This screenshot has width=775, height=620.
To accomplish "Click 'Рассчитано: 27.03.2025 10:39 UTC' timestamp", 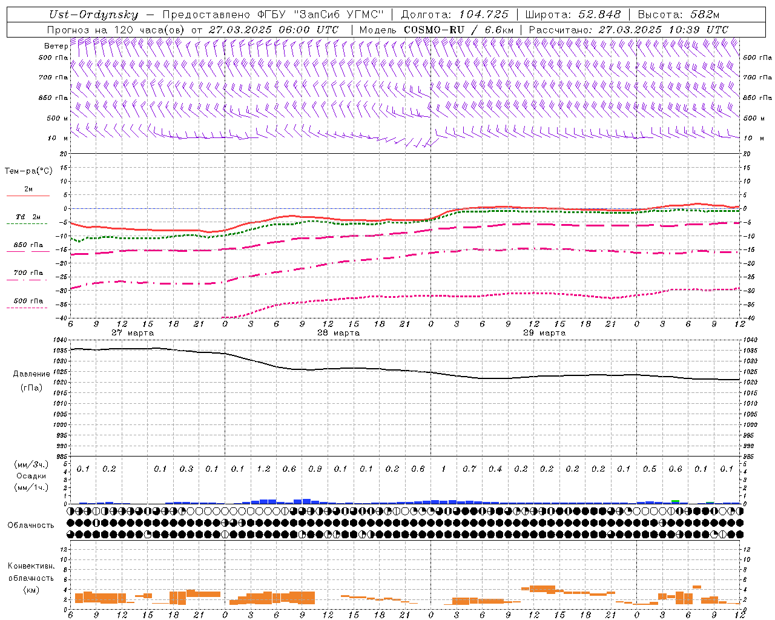I will coord(628,30).
